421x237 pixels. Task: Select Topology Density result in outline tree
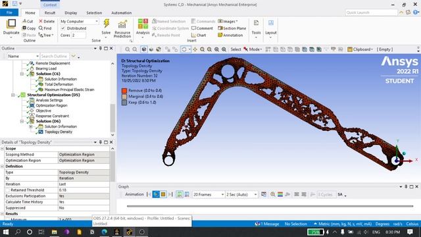pos(59,132)
